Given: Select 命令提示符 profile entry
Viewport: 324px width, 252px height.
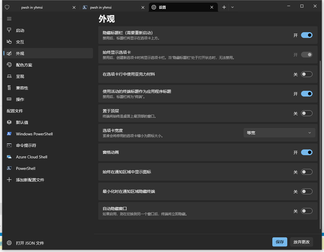Looking at the screenshot, I should coord(48,145).
